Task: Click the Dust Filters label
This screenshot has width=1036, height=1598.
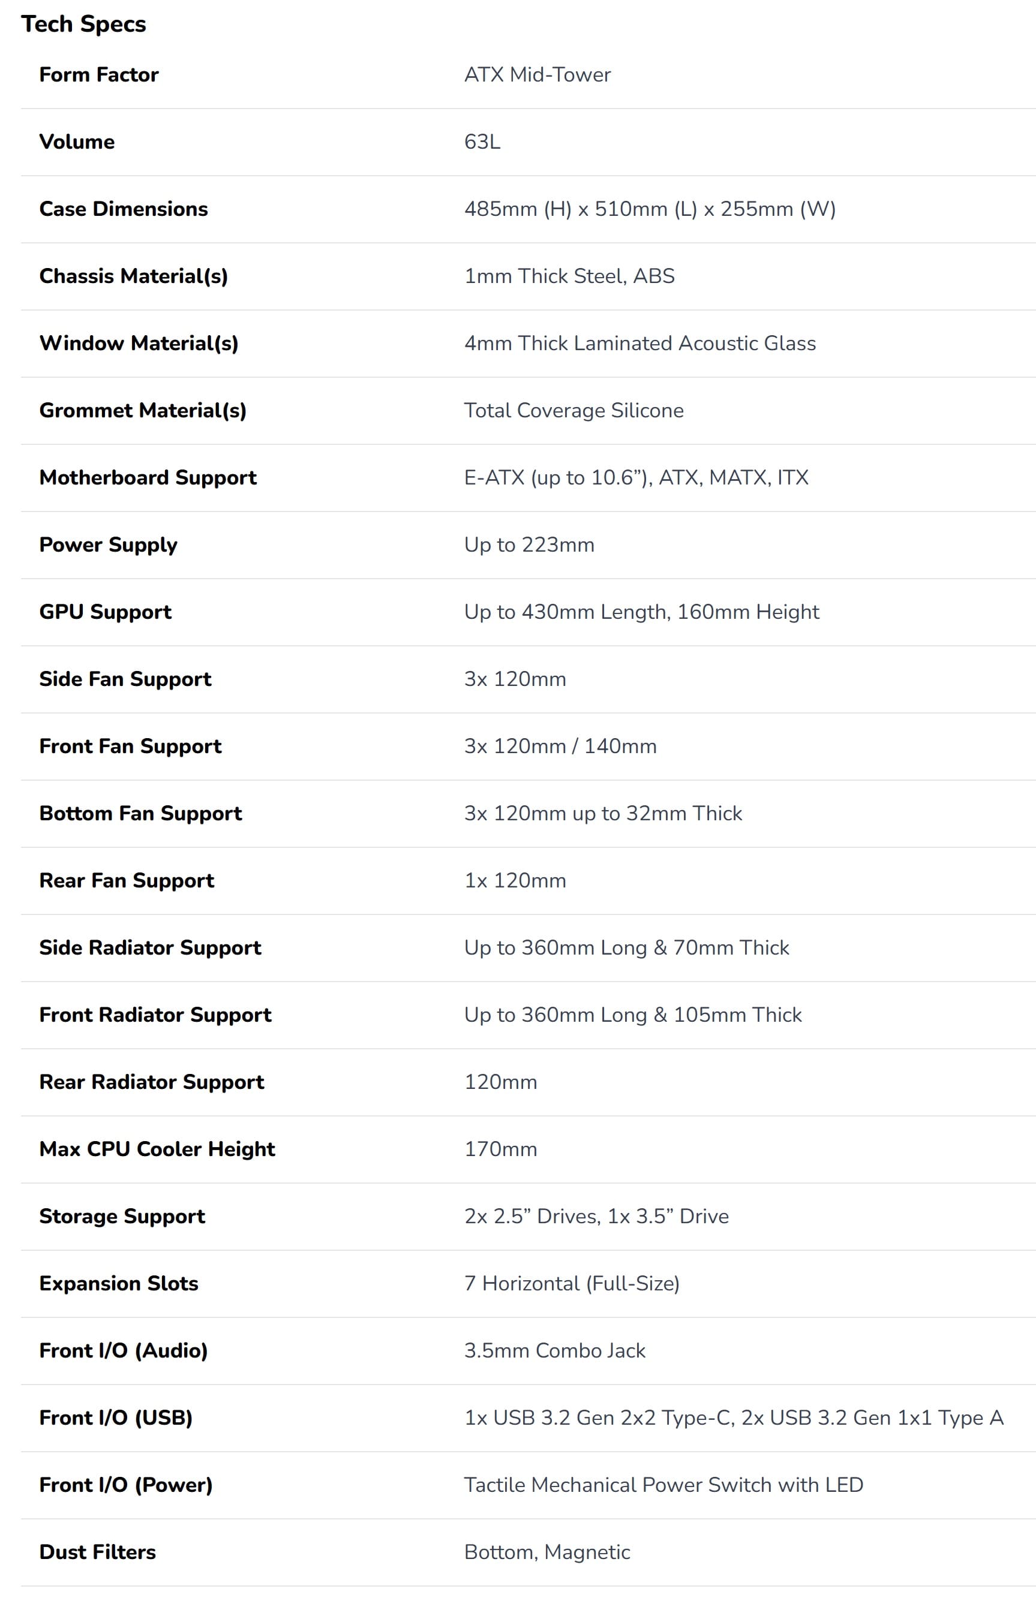Action: coord(97,1552)
